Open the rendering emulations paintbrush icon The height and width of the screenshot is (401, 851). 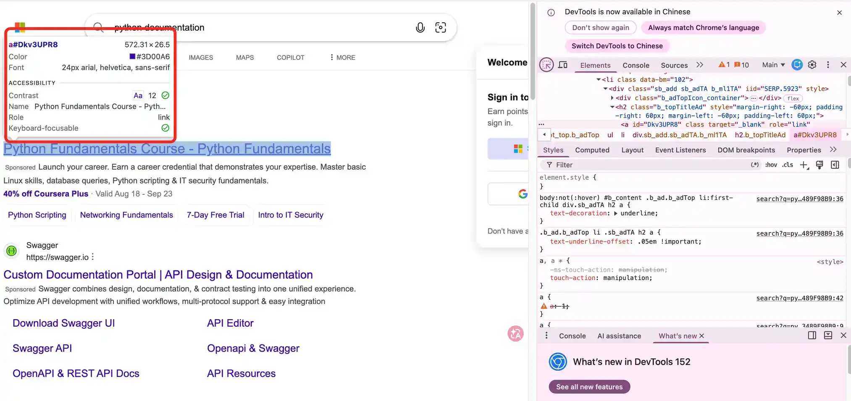(x=819, y=165)
